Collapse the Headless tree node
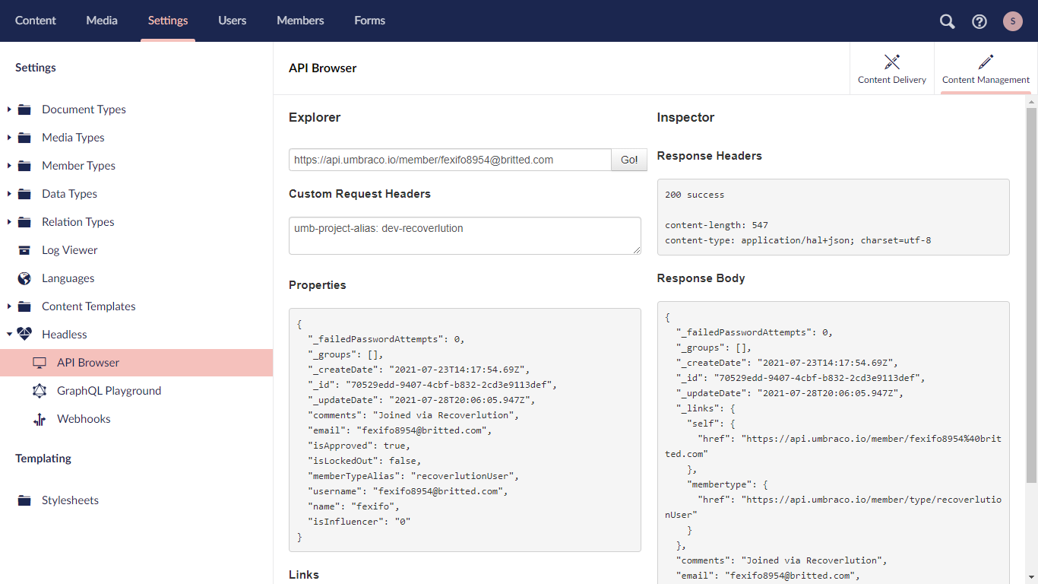Screen dimensions: 1038x584 (x=9, y=335)
